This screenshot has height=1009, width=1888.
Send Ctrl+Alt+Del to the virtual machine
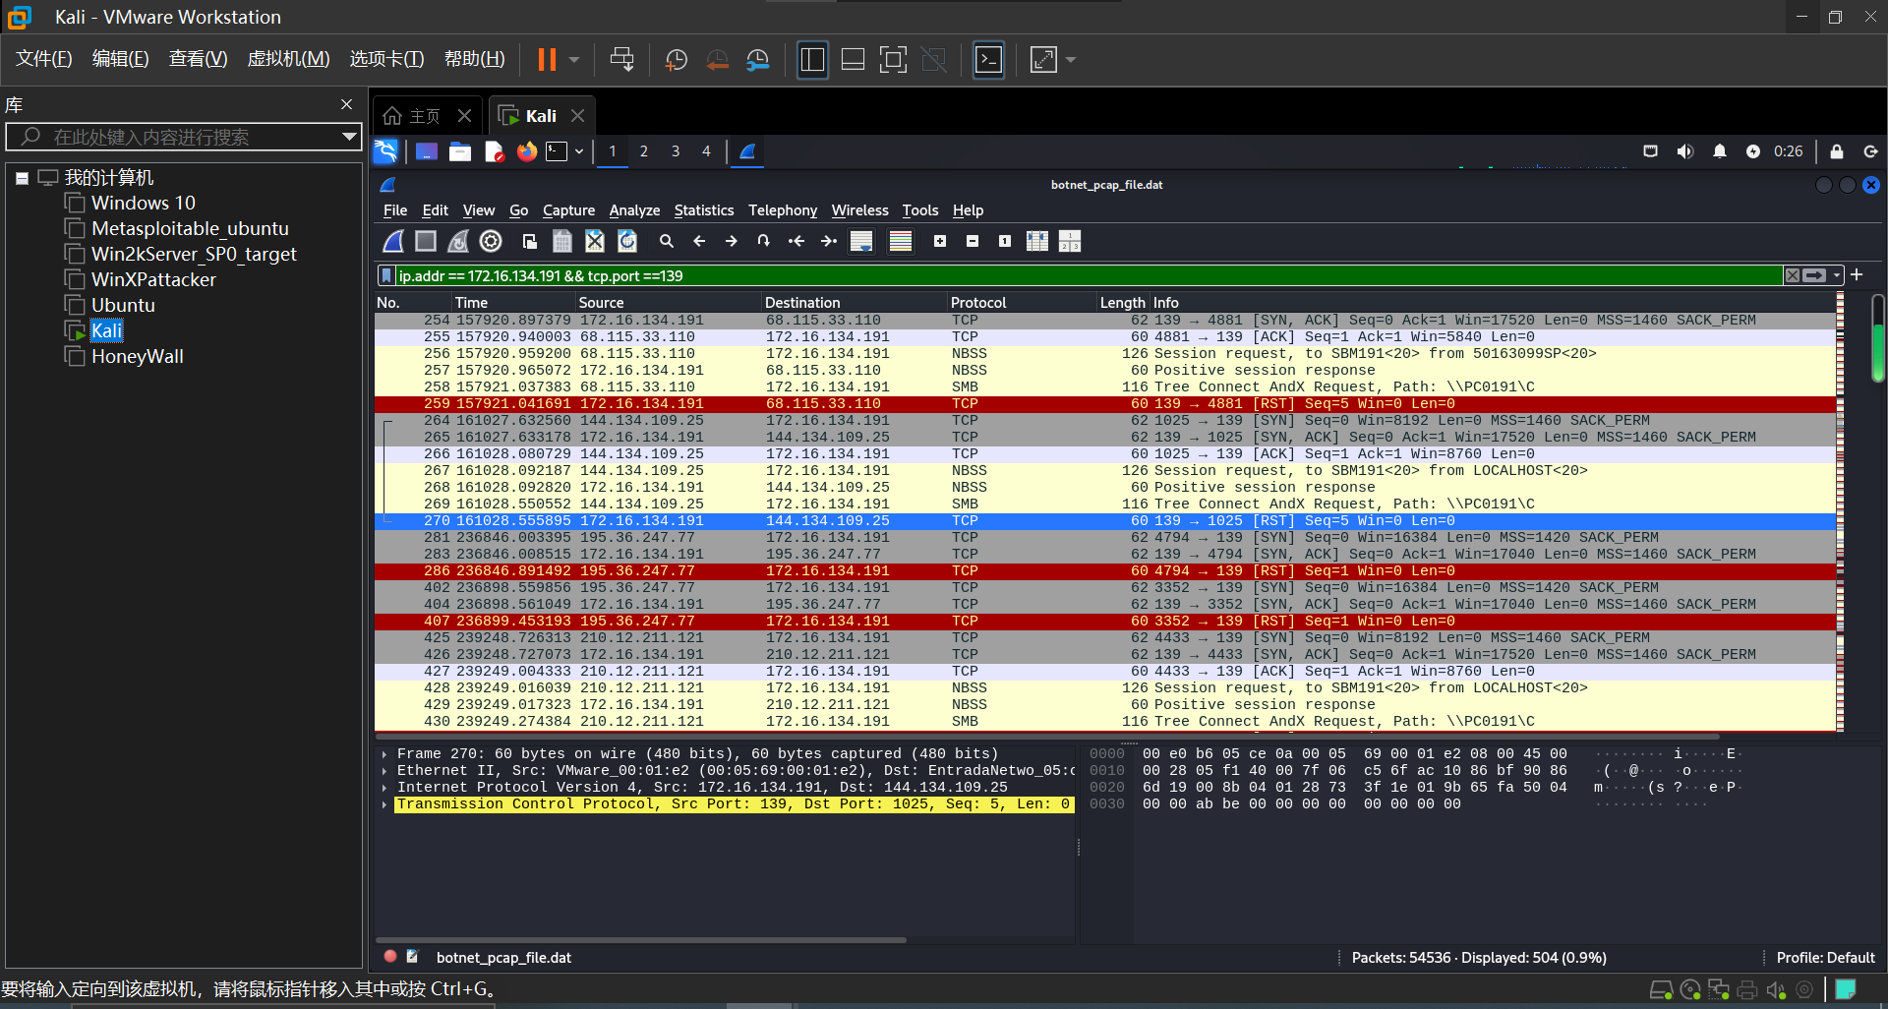click(621, 60)
